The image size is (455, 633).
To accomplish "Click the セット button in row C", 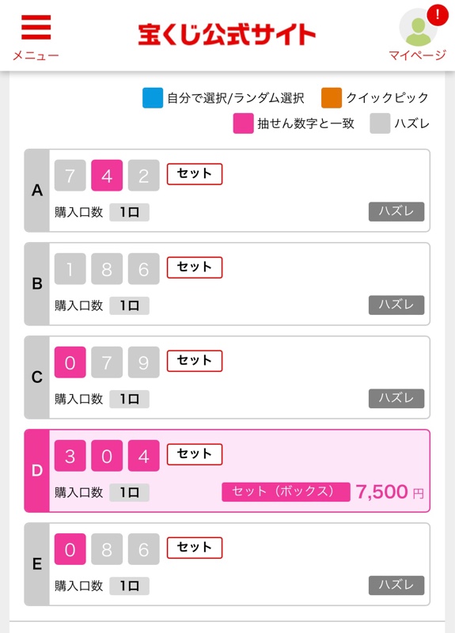I will coord(195,361).
